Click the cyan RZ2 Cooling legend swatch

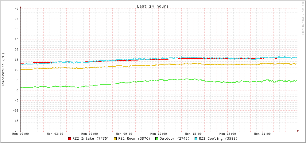click(196, 139)
